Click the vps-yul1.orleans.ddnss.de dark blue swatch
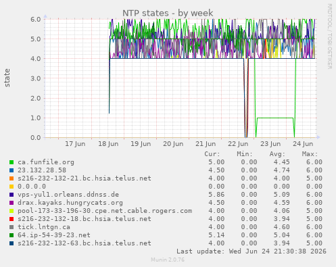This screenshot has width=336, height=267. [x=11, y=195]
